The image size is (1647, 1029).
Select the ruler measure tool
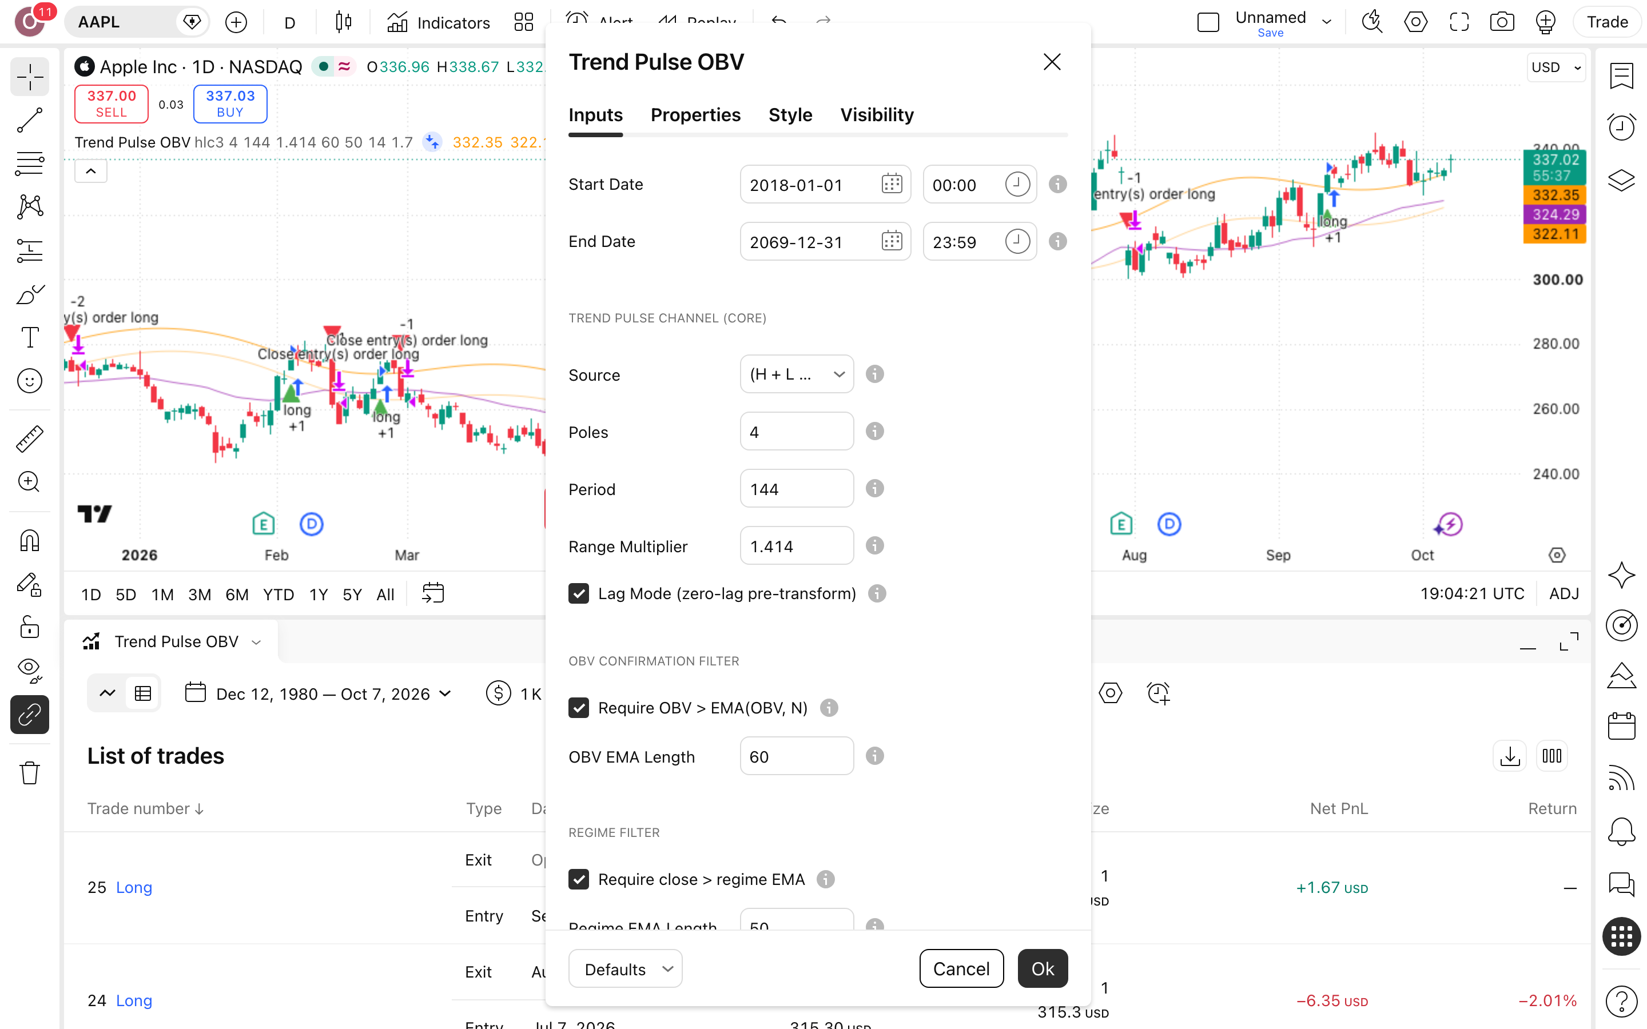[29, 439]
